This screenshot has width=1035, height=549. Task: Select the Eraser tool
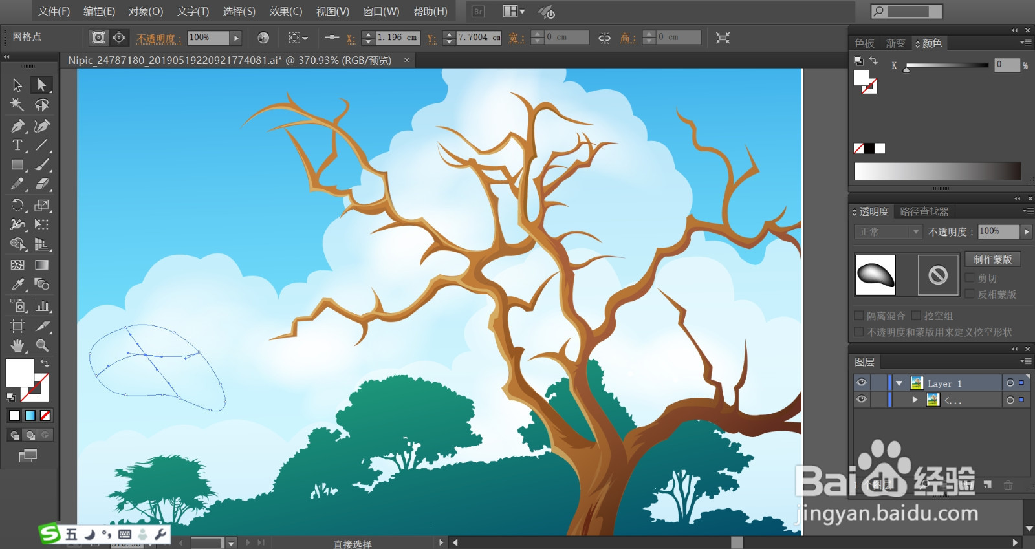coord(41,184)
